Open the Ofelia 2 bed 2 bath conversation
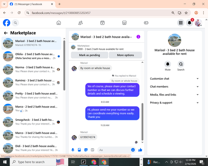This screenshot has height=166, width=208. pyautogui.click(x=31, y=56)
